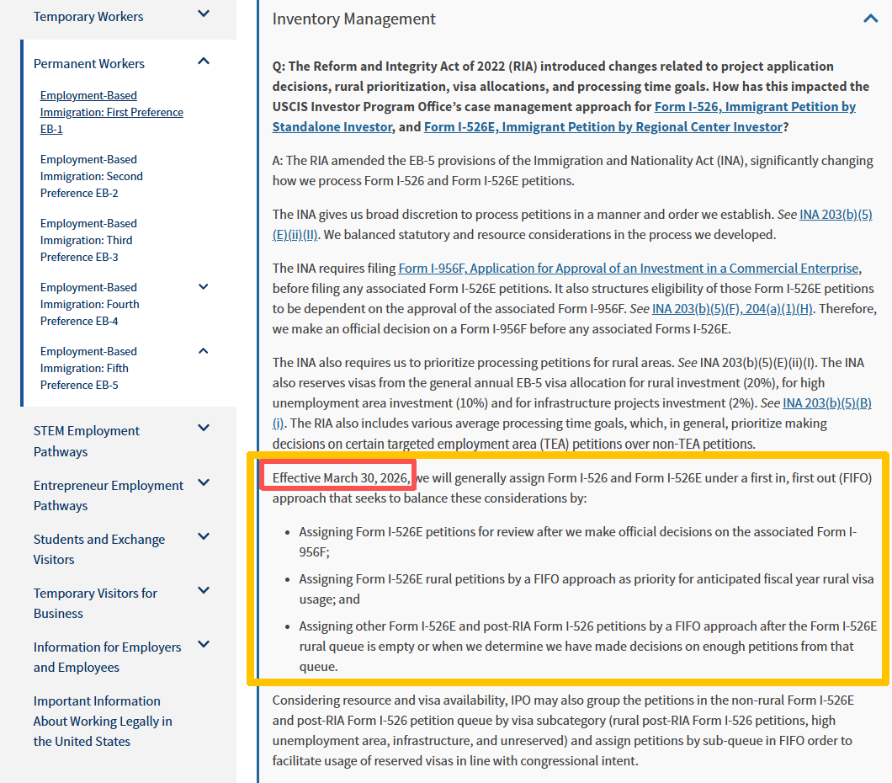Expand Information for Employers and Employees chevron
Screen dimensions: 892x783
click(204, 645)
